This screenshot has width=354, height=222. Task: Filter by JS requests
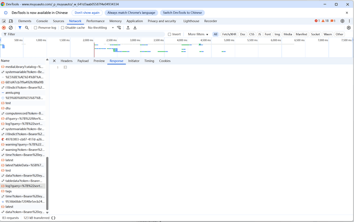coord(259,34)
